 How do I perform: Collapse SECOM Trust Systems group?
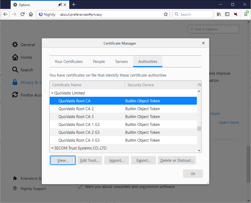(x=52, y=148)
